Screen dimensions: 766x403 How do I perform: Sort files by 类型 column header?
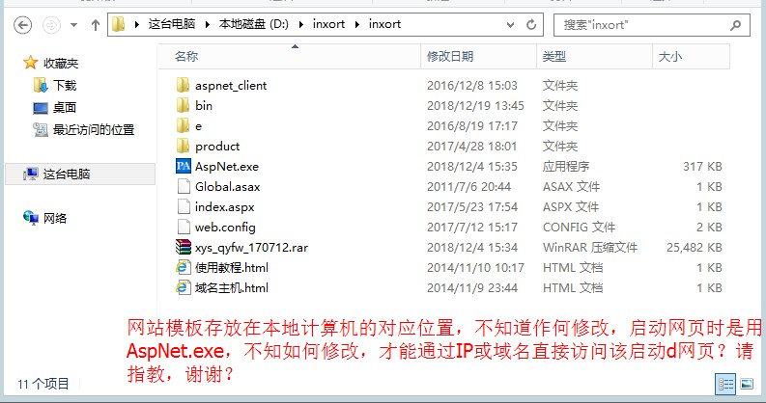[553, 57]
